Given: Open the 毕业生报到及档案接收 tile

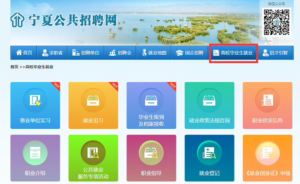Looking at the screenshot, I should click(151, 105).
